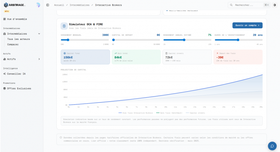
Task: Go to Intermédiaires breadcrumb
Action: [80, 5]
